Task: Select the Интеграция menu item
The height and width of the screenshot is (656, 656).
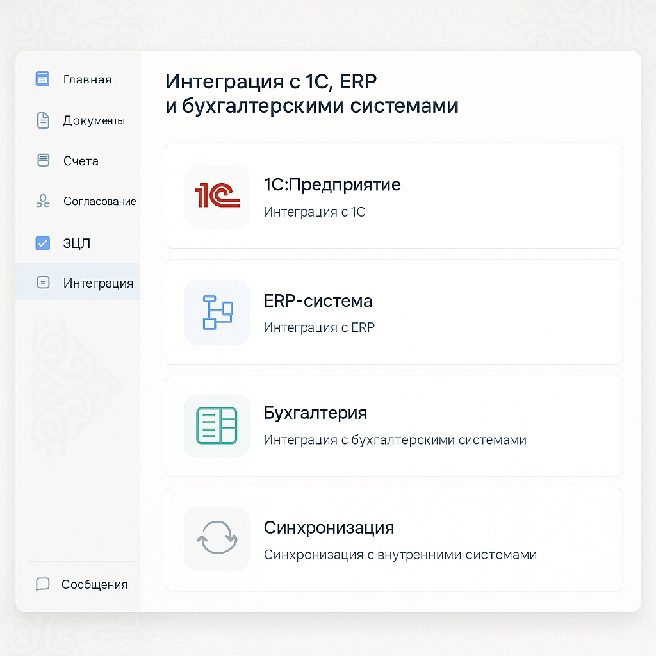Action: pyautogui.click(x=78, y=283)
